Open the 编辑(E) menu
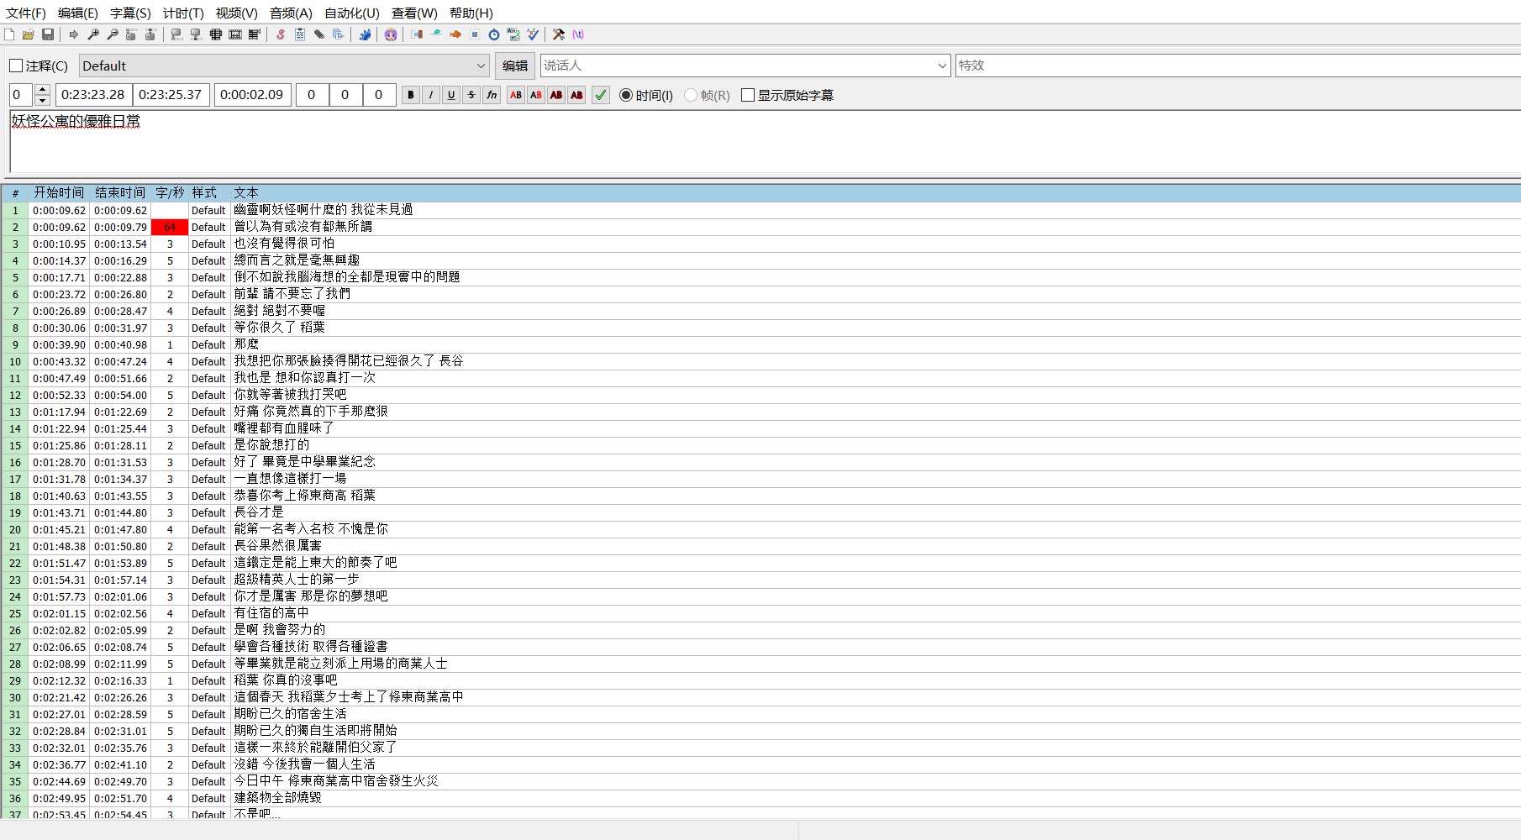This screenshot has width=1521, height=840. tap(78, 13)
